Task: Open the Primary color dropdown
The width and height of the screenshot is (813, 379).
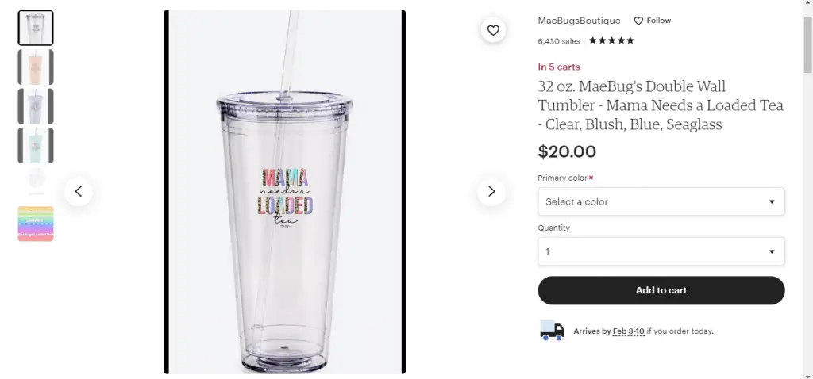Action: tap(661, 201)
